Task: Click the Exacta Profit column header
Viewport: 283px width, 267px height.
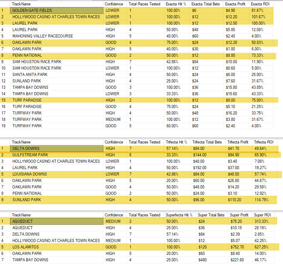Action: pyautogui.click(x=236, y=4)
